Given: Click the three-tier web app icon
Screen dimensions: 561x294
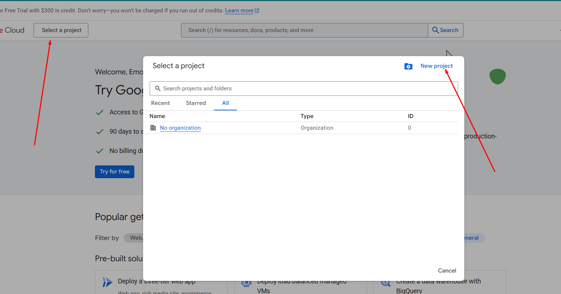Looking at the screenshot, I should click(107, 282).
